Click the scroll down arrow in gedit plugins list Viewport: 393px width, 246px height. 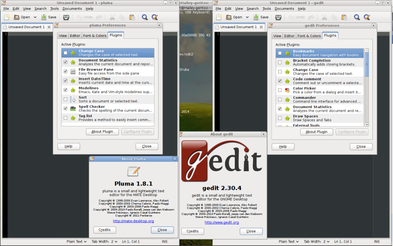click(x=366, y=124)
